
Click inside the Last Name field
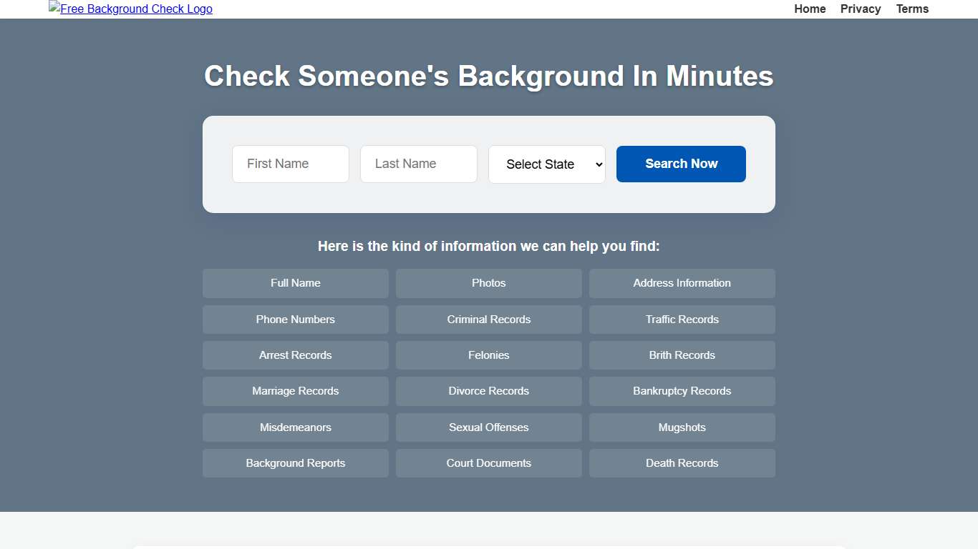click(418, 164)
